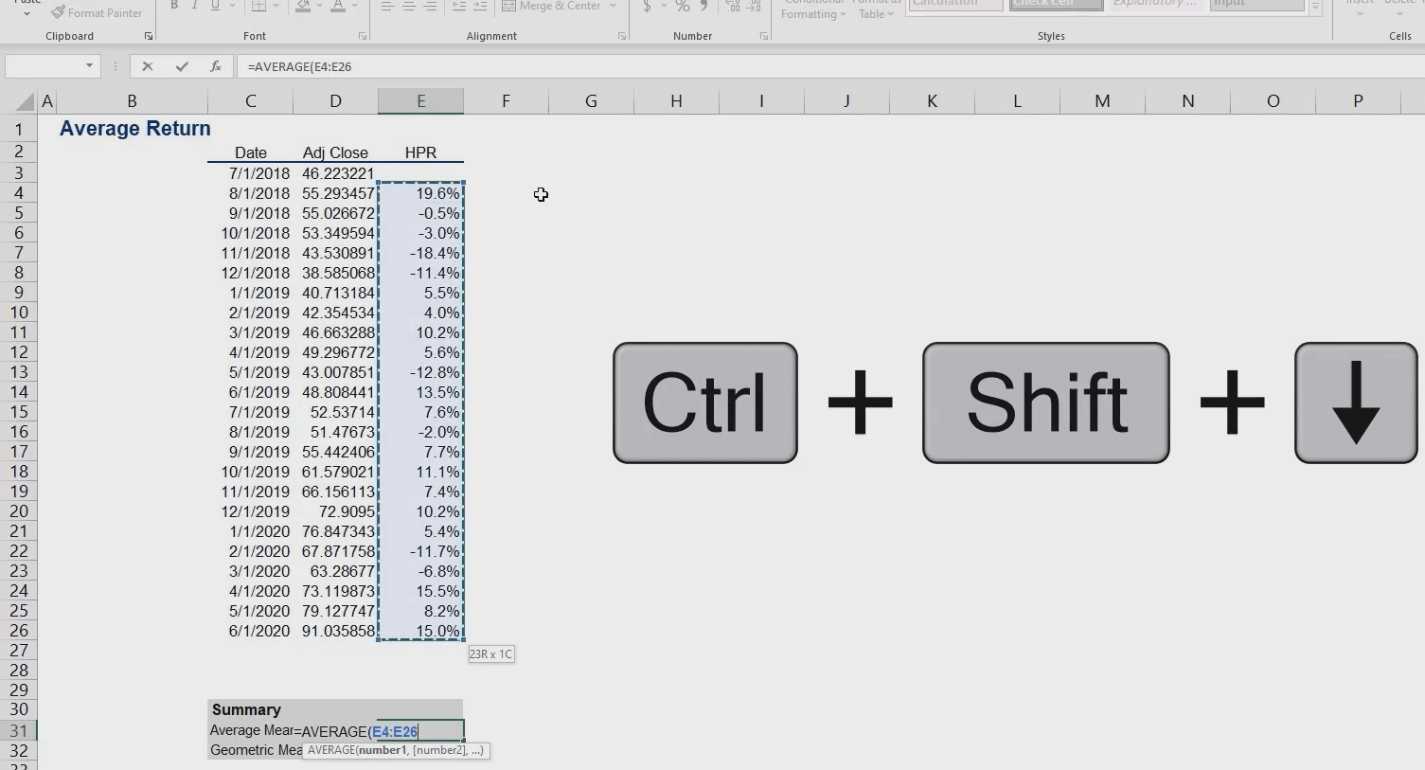
Task: Open the Merge & Center dropdown arrow
Action: 614,6
